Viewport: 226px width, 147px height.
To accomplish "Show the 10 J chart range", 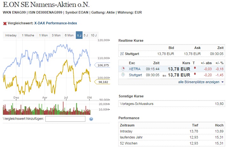I will point(94,35).
